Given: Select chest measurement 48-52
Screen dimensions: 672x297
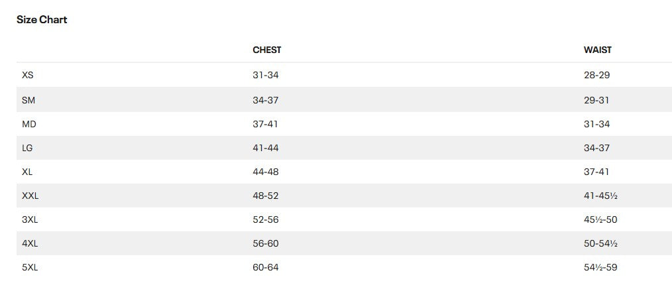Looking at the screenshot, I should coord(266,196).
